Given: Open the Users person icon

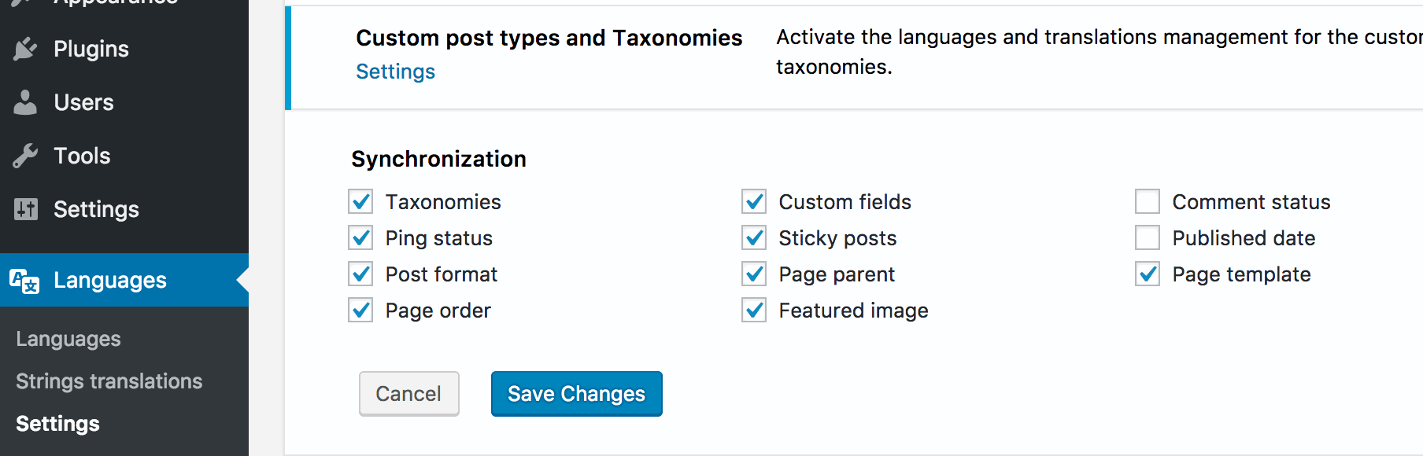Looking at the screenshot, I should click(26, 101).
